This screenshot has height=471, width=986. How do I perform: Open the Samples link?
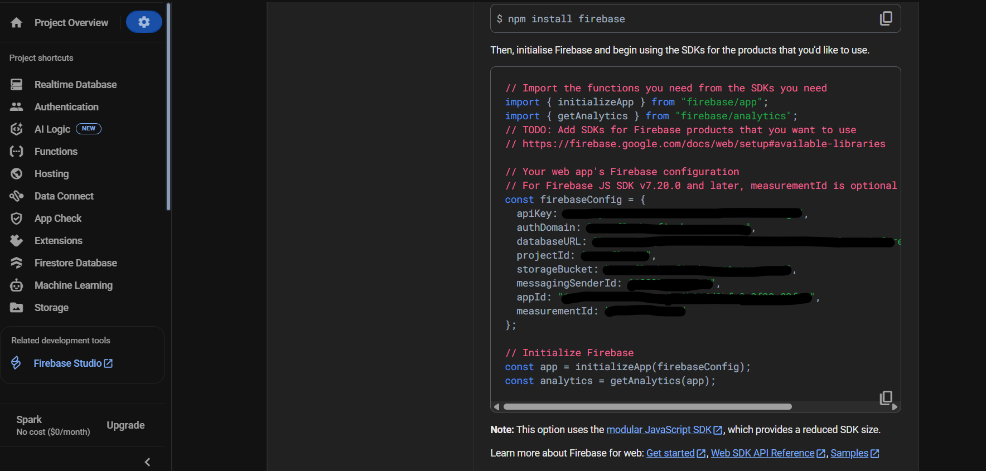[855, 453]
